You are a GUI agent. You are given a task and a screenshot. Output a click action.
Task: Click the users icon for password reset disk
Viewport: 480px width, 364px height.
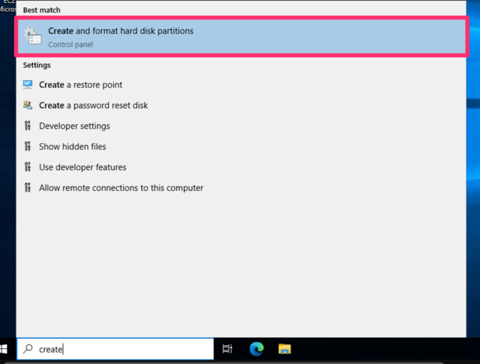point(28,106)
